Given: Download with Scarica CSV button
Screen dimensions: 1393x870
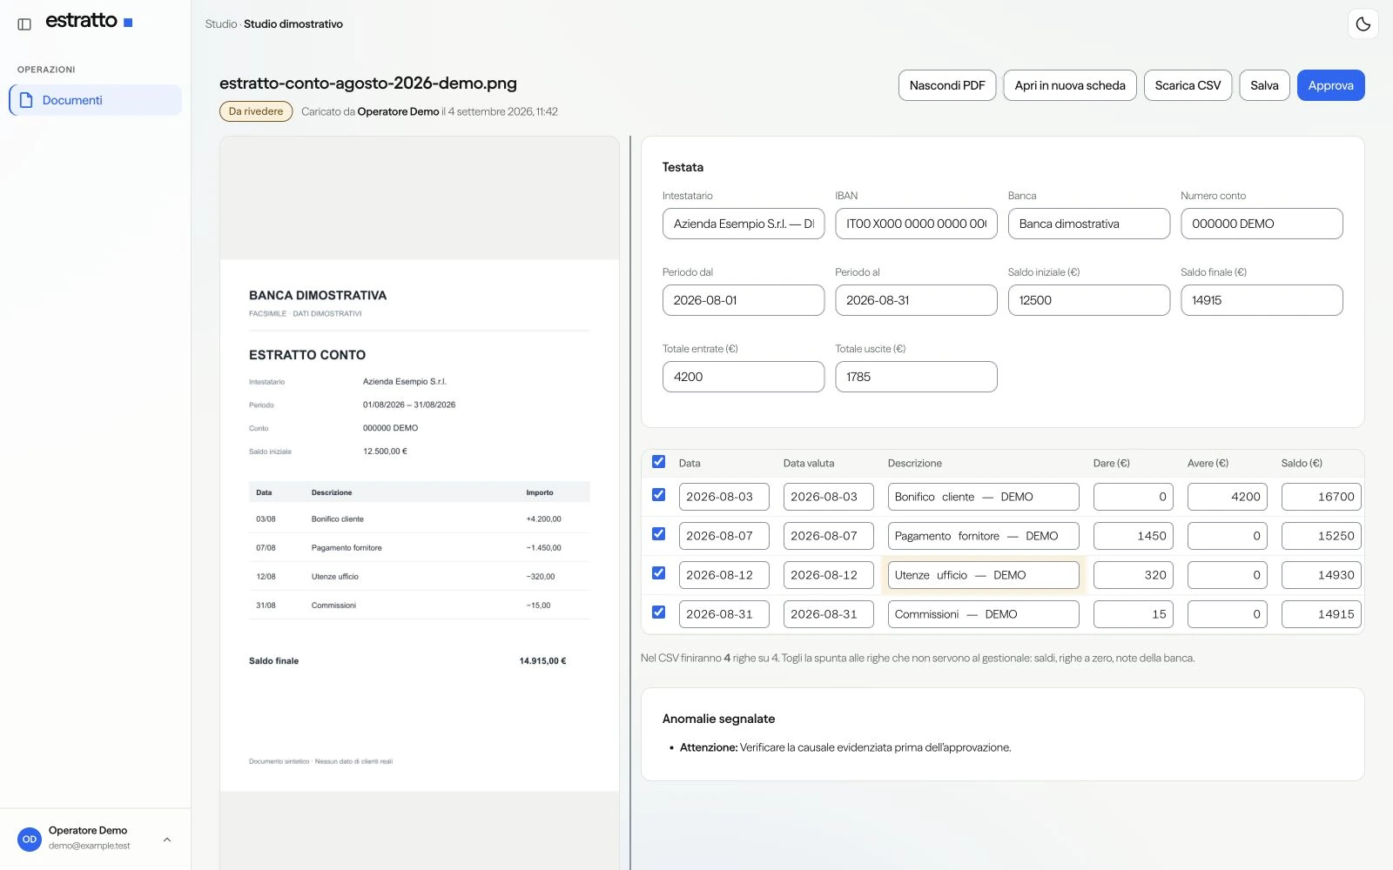Looking at the screenshot, I should tap(1188, 85).
